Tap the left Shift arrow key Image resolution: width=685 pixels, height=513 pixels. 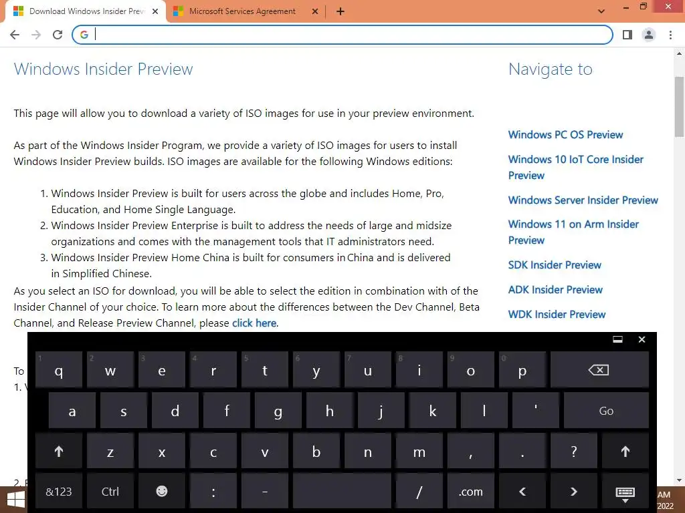click(x=59, y=452)
